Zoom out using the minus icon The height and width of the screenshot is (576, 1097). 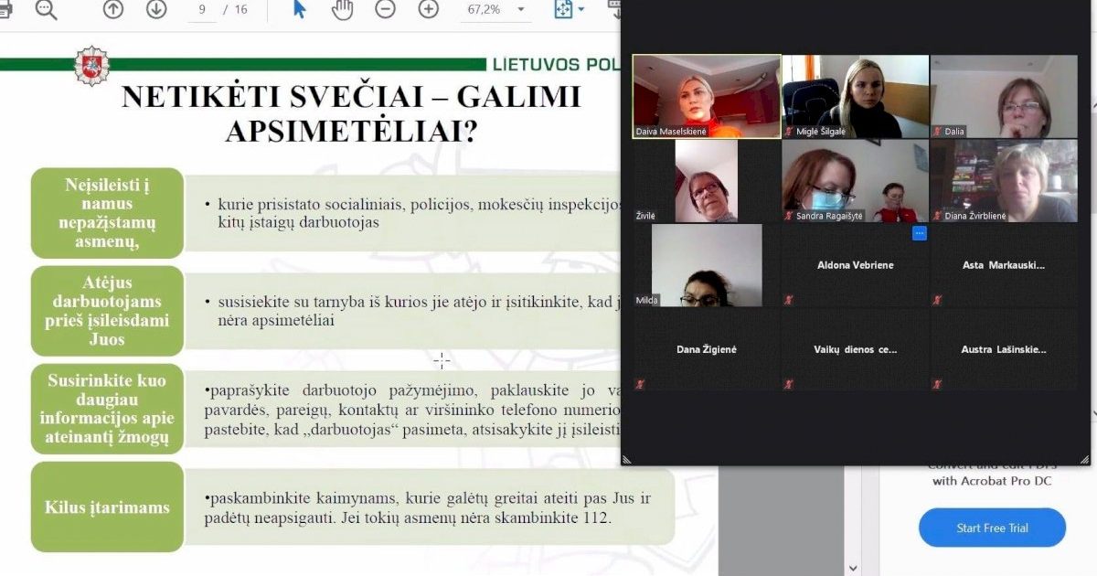click(385, 9)
